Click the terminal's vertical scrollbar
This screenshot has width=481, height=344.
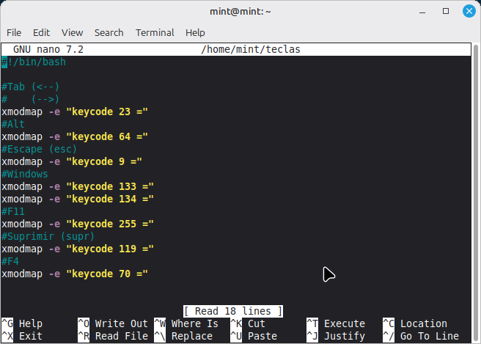[x=476, y=183]
